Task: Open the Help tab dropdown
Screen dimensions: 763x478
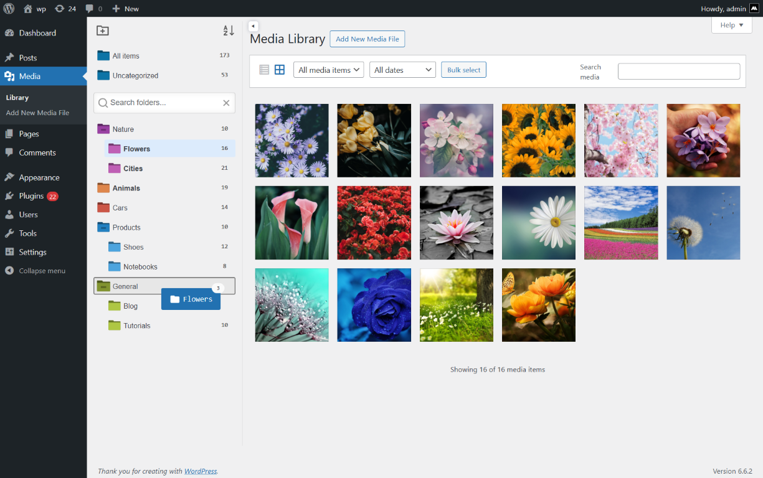Action: click(x=732, y=26)
